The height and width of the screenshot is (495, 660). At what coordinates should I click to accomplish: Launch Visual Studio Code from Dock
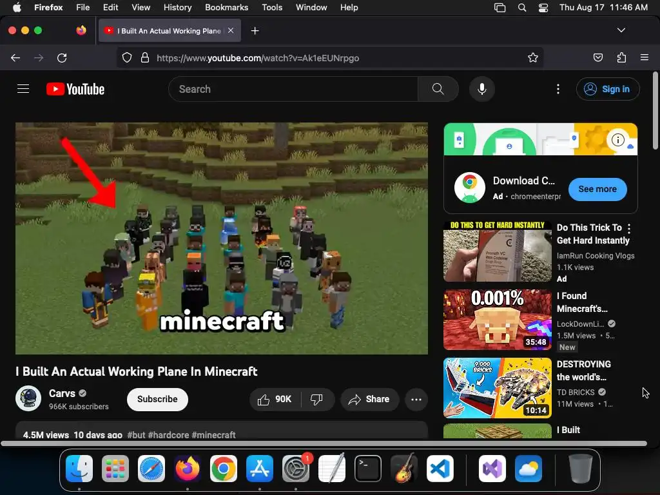[440, 469]
